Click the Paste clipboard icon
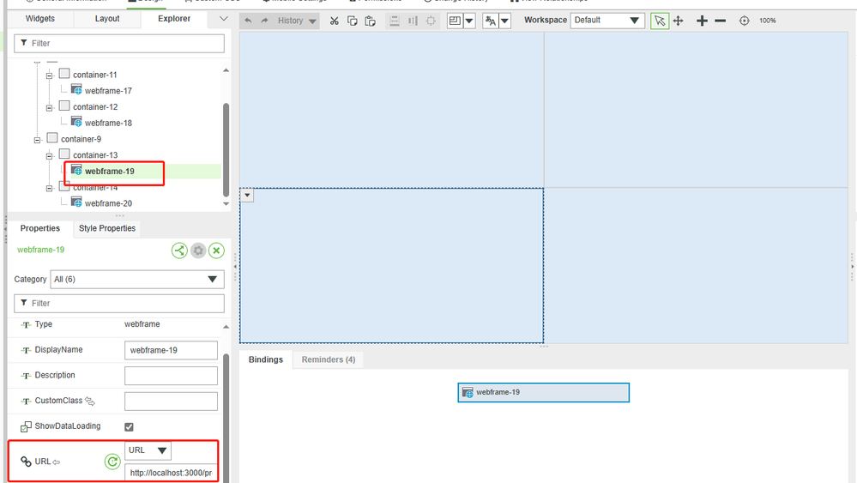 pyautogui.click(x=370, y=21)
